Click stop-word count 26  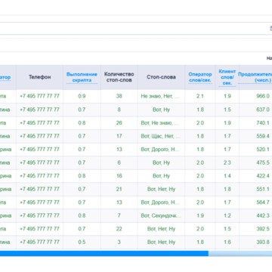coord(119,123)
